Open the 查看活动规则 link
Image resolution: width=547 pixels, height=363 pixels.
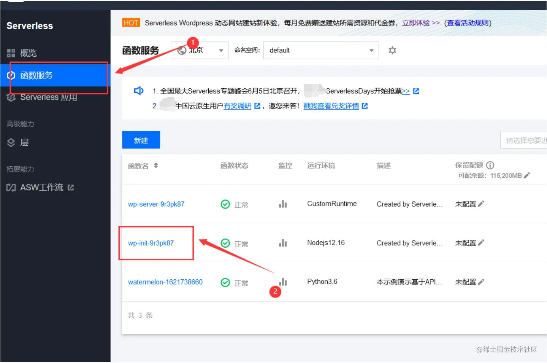click(x=468, y=23)
